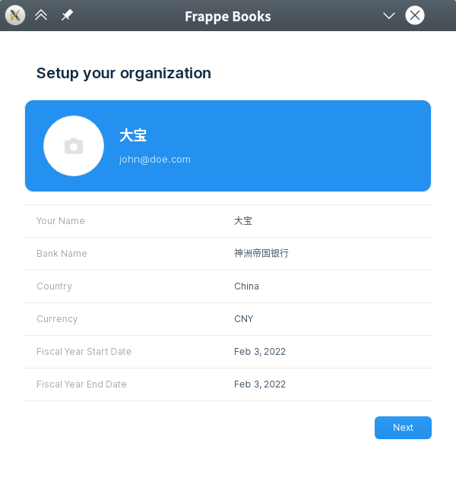The width and height of the screenshot is (456, 487).
Task: Click the keep-above double chevron icon
Action: click(x=41, y=15)
